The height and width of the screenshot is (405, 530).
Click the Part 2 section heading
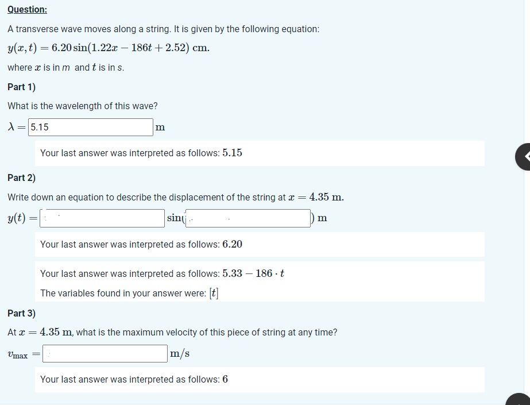tap(21, 178)
